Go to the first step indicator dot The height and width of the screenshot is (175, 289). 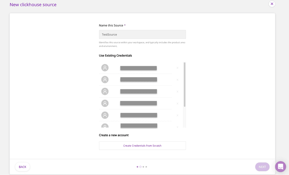(x=137, y=167)
